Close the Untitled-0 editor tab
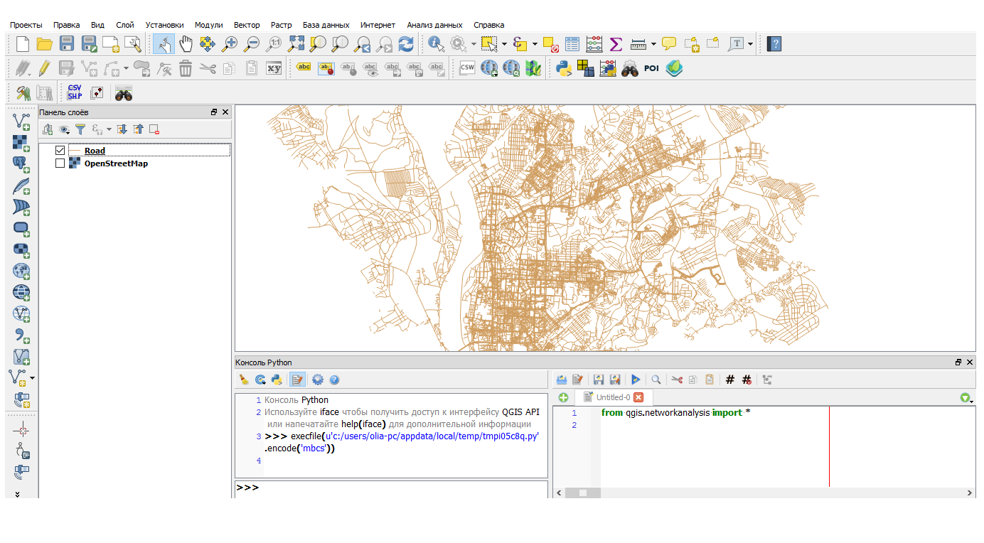This screenshot has height=543, width=984. [638, 397]
